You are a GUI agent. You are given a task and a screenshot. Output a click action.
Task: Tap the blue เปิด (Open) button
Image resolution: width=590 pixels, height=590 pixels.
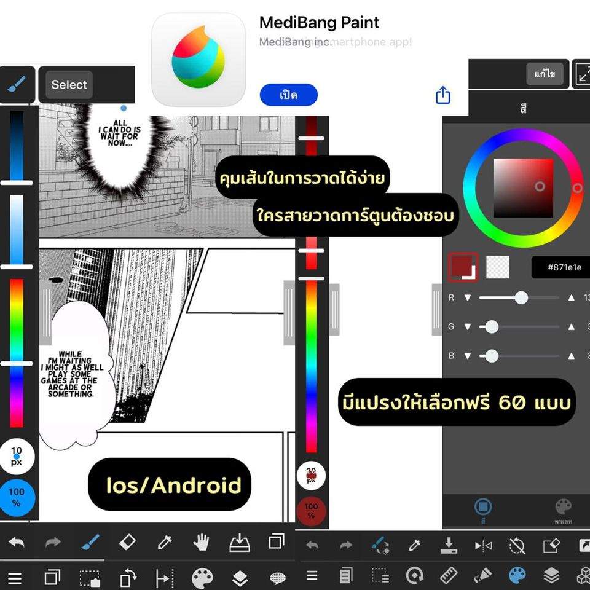(288, 95)
